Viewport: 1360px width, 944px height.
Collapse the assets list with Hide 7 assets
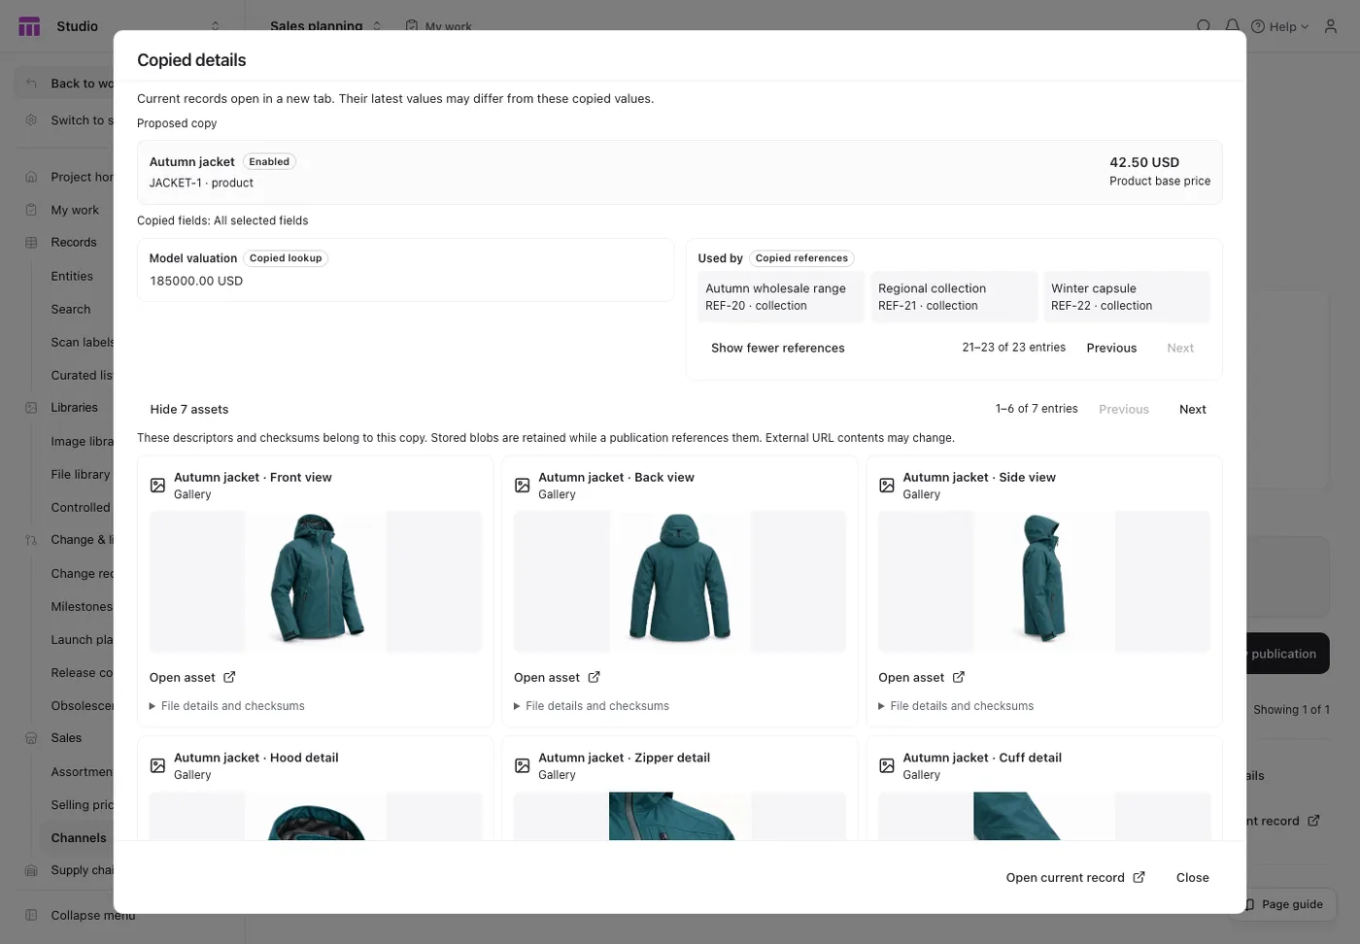[189, 410]
